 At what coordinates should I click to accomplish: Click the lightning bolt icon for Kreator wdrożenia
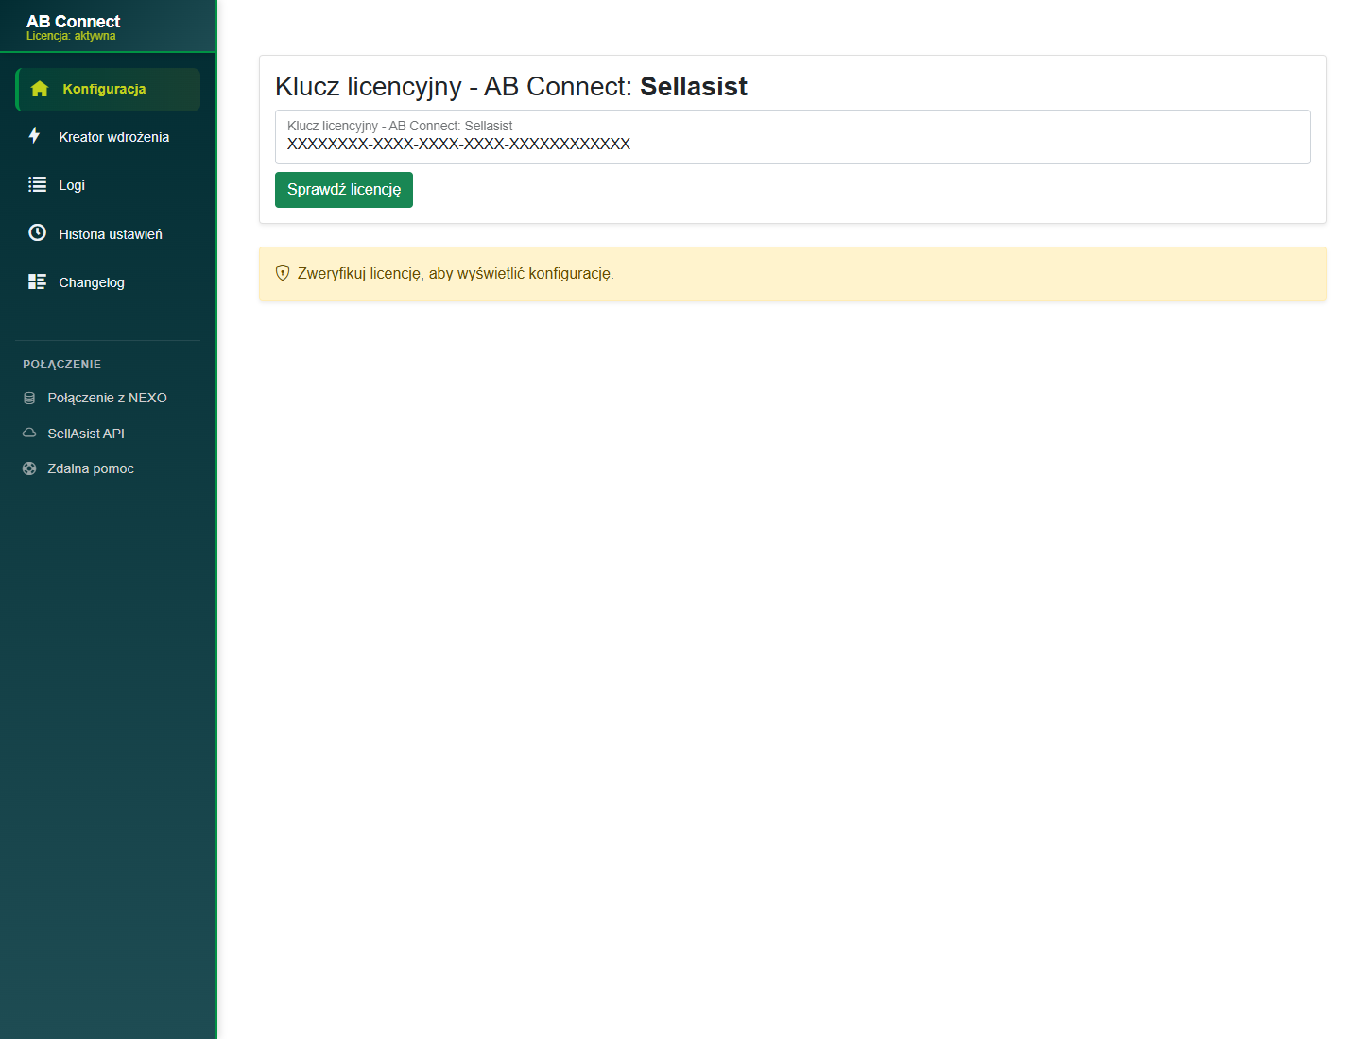click(34, 136)
